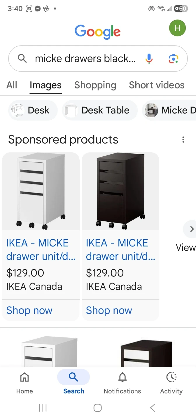Tap Android recent apps button
Image resolution: width=196 pixels, height=420 pixels.
(43, 408)
